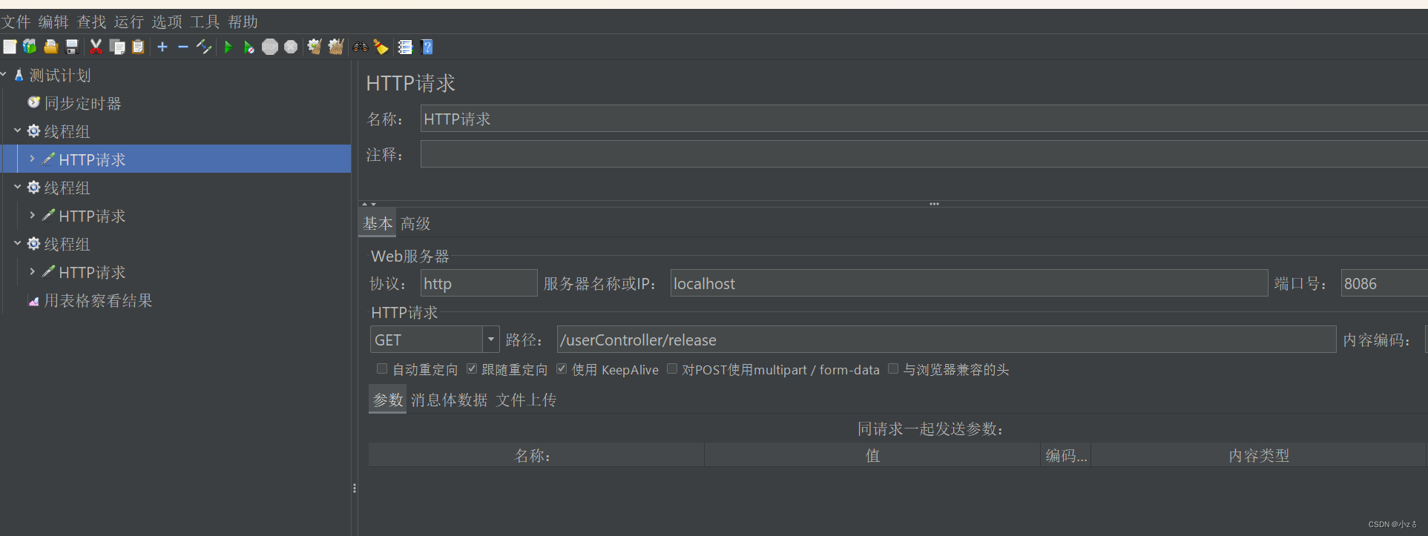Copy the selected element
Viewport: 1428px width, 536px height.
pyautogui.click(x=117, y=47)
